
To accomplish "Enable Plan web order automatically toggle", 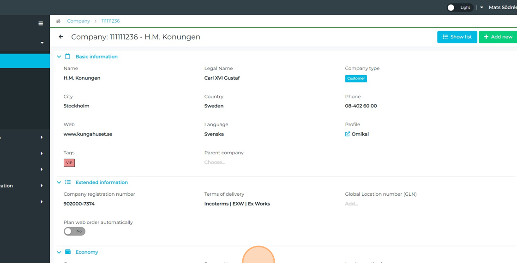I will tap(74, 231).
